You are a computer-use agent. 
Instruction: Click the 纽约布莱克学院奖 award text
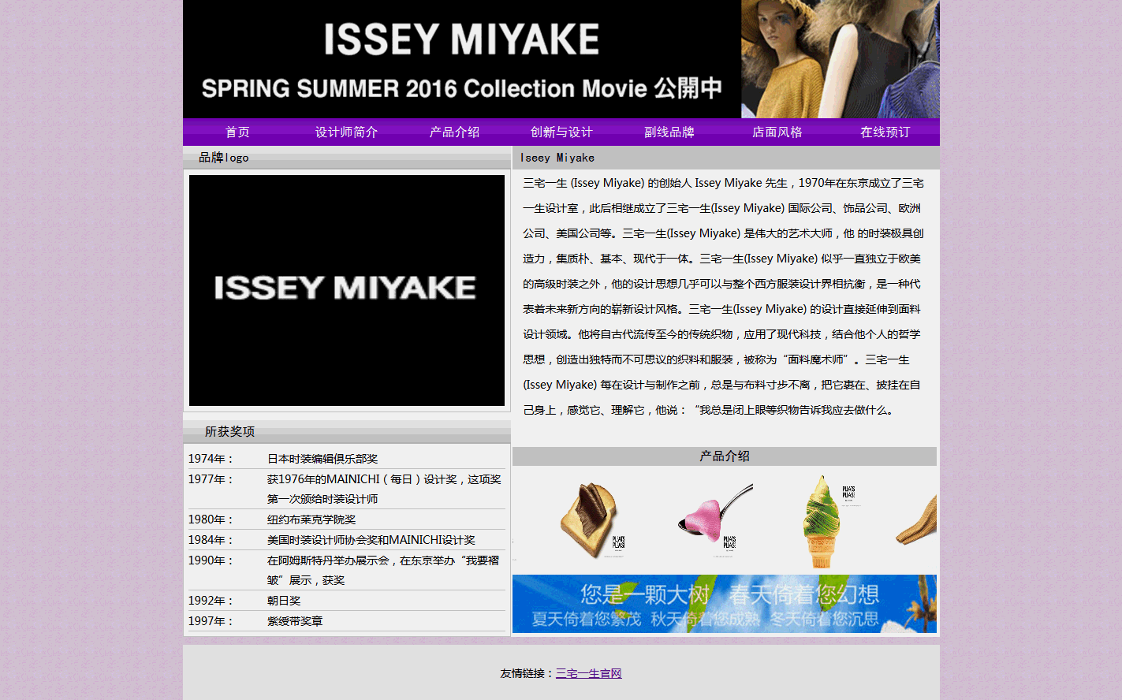[x=311, y=519]
